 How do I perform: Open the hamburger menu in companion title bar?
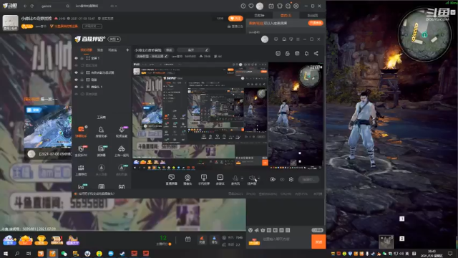(x=298, y=39)
